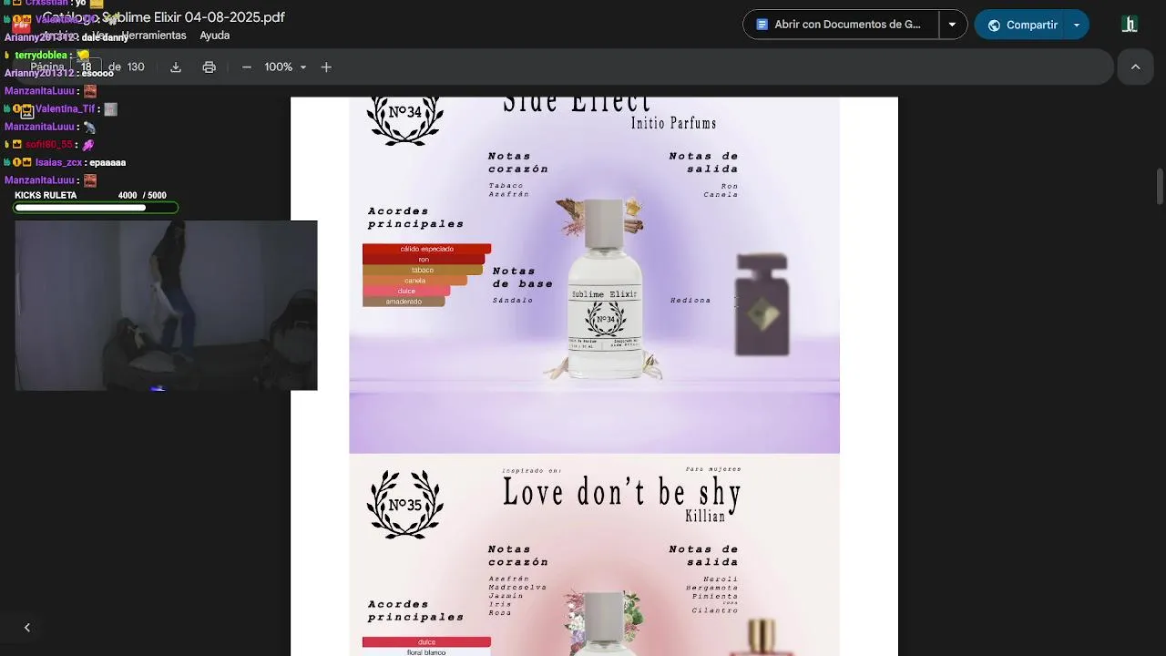Collapse the toolbar with the up chevron

tap(1135, 67)
